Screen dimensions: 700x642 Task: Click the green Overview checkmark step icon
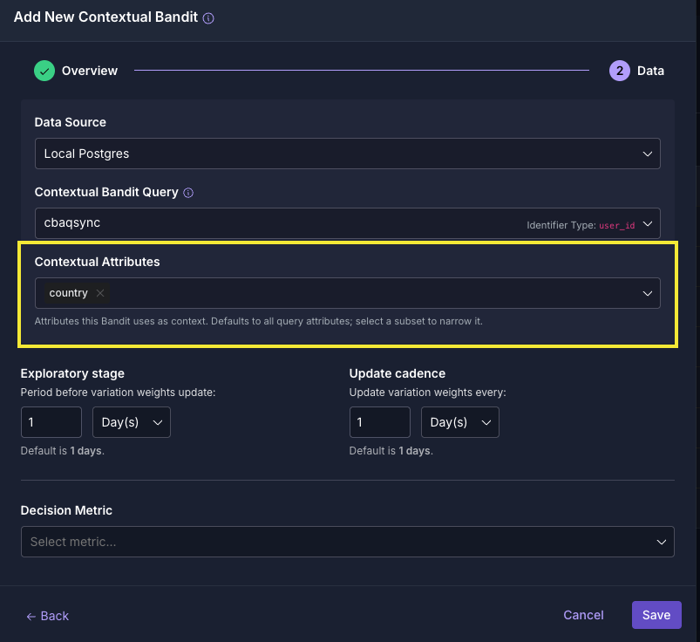(x=44, y=71)
